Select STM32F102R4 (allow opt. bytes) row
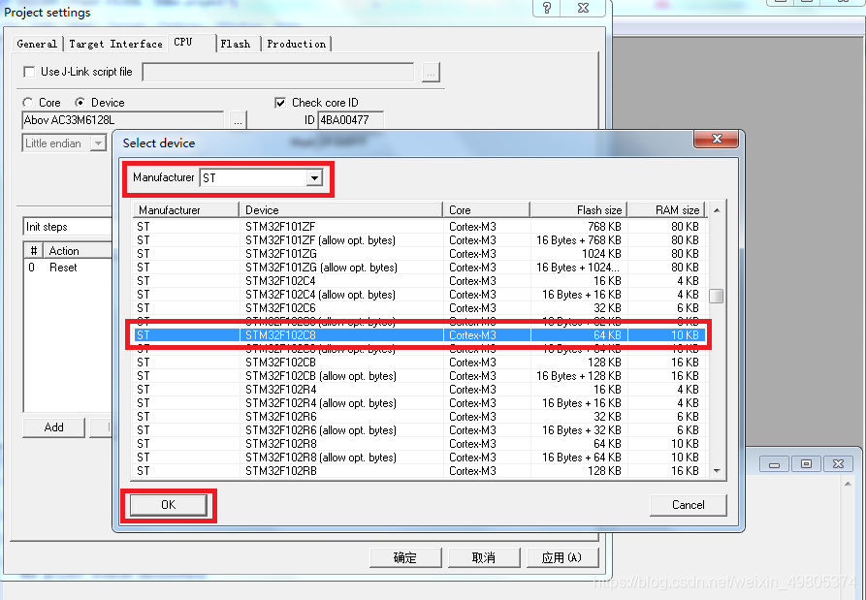The width and height of the screenshot is (866, 600). 419,403
